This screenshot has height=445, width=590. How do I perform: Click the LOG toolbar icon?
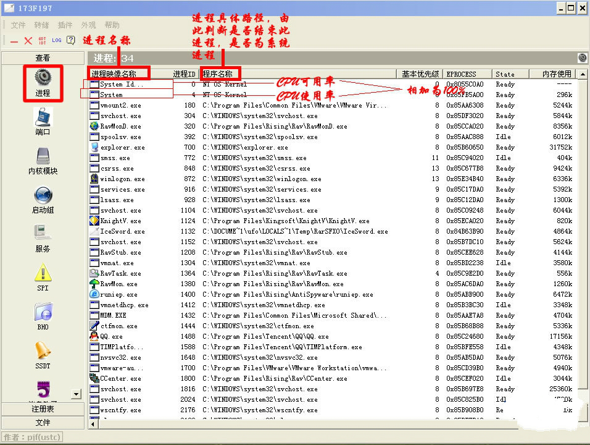tap(56, 41)
